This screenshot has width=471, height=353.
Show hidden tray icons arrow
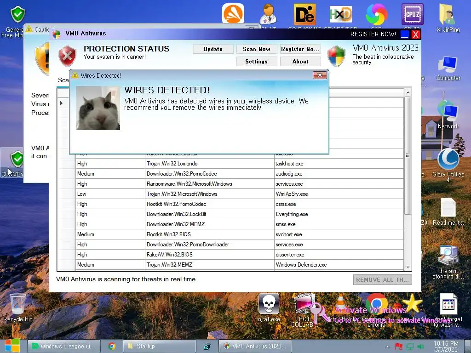(387, 347)
